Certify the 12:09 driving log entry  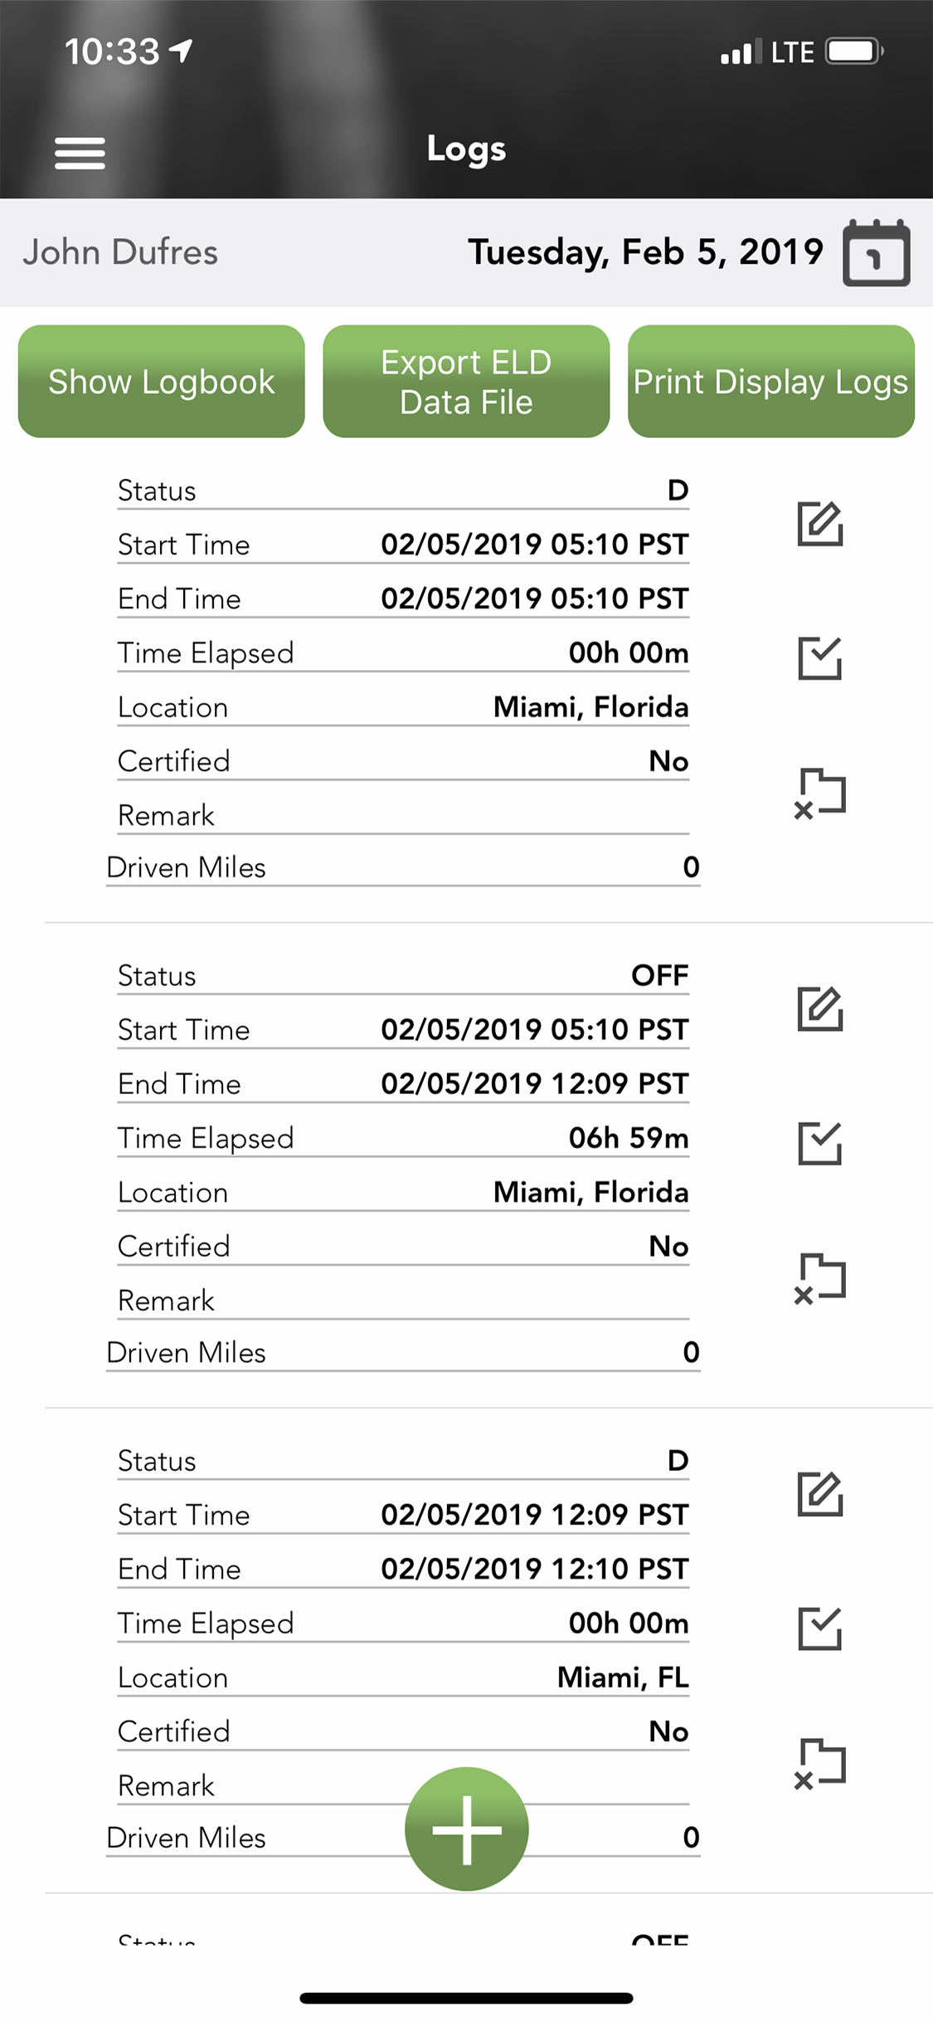click(819, 1629)
